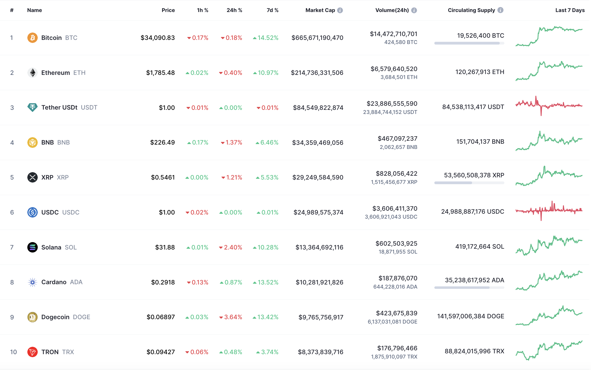Open the BNB coin page link
The height and width of the screenshot is (370, 591).
tap(48, 142)
